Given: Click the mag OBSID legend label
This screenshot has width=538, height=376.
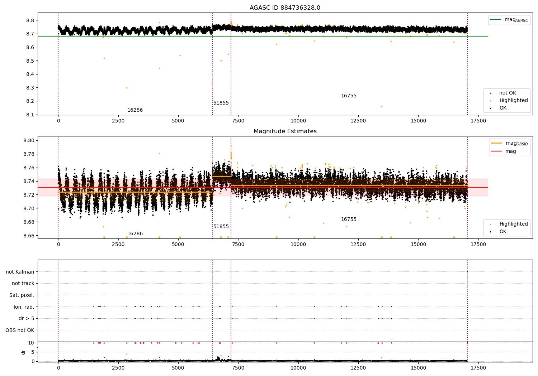Looking at the screenshot, I should pos(516,143).
